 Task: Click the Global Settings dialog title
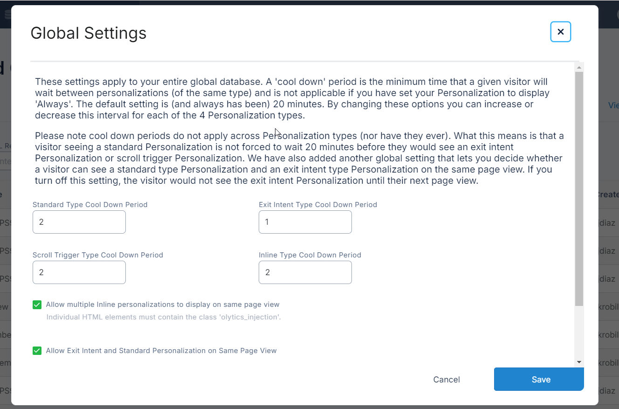pos(88,33)
